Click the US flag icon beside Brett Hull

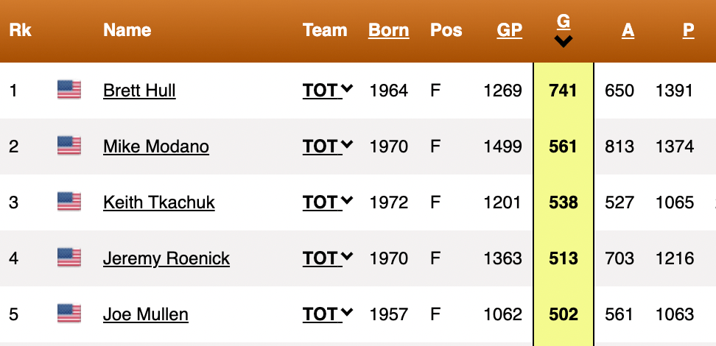[x=69, y=90]
